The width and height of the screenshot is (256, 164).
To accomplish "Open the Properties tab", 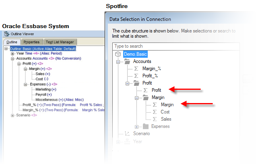I will tap(31, 42).
